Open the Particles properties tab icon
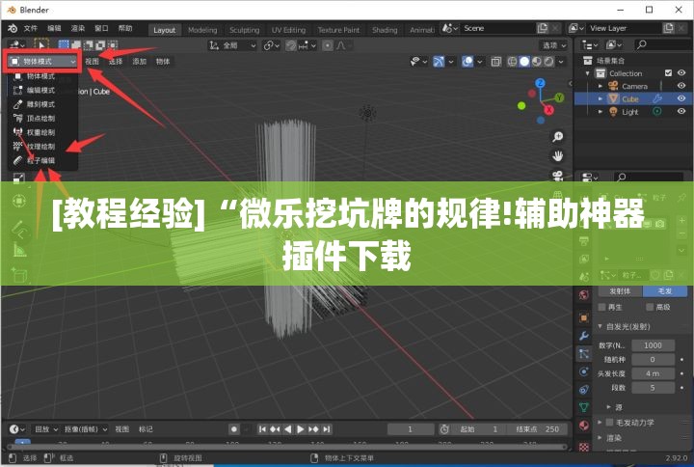Screen dimensions: 694x467 [x=584, y=353]
